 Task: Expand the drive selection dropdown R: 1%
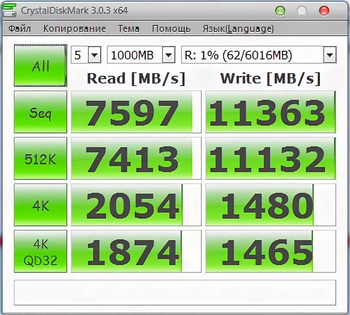coord(330,55)
